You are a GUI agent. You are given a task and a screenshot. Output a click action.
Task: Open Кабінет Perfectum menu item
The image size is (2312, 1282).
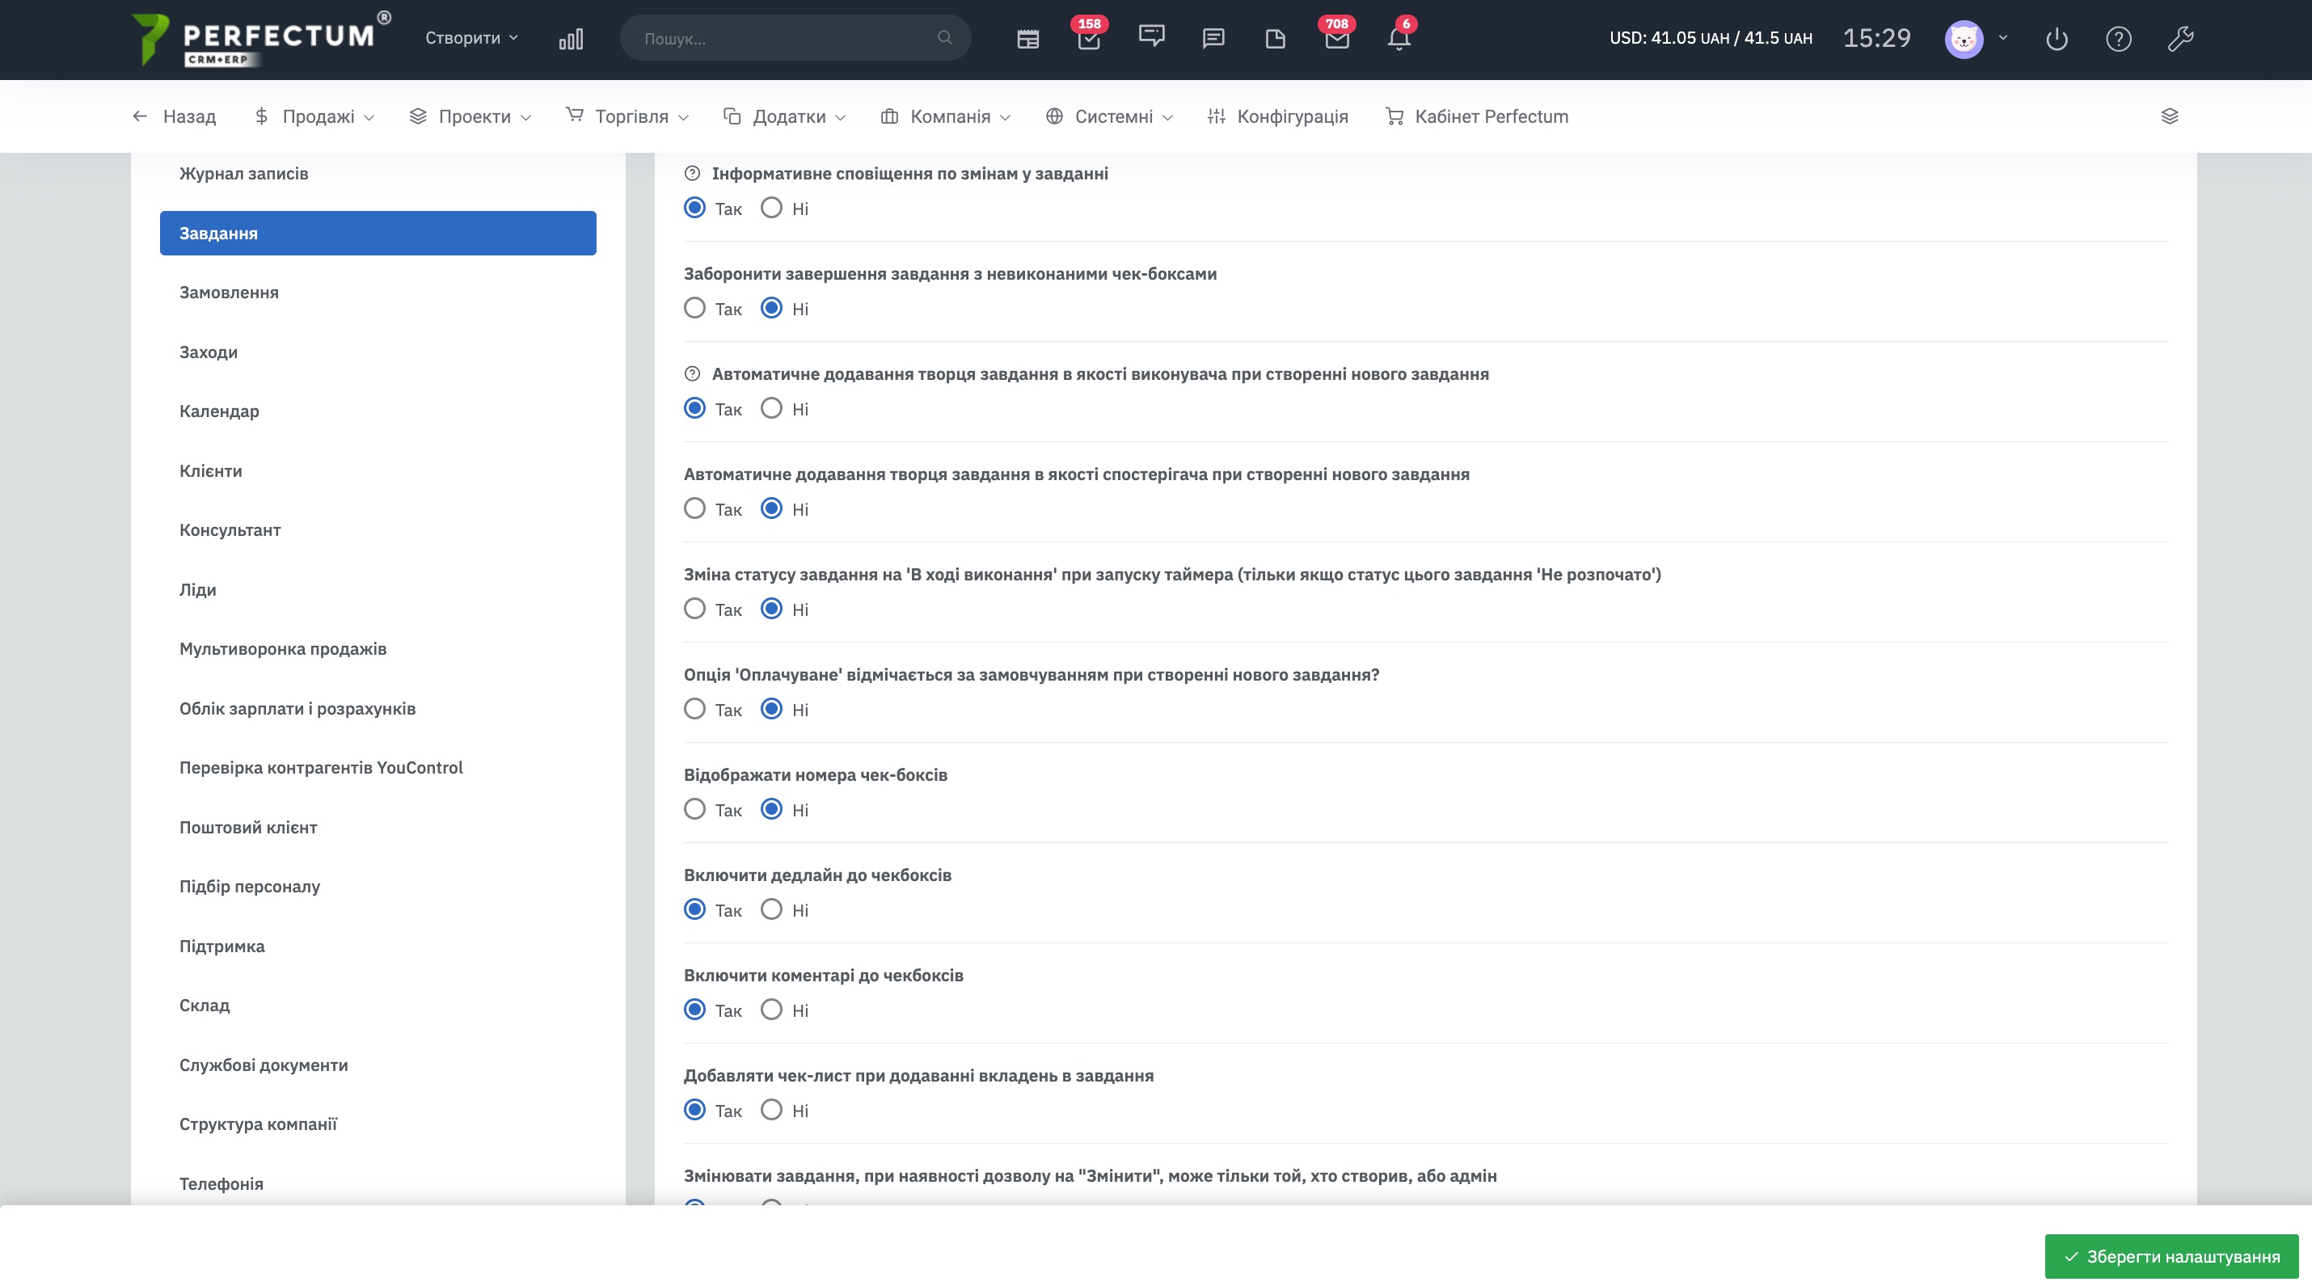coord(1477,116)
